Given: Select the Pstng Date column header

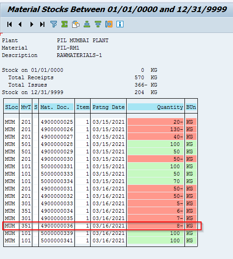Looking at the screenshot, I should pyautogui.click(x=109, y=107).
